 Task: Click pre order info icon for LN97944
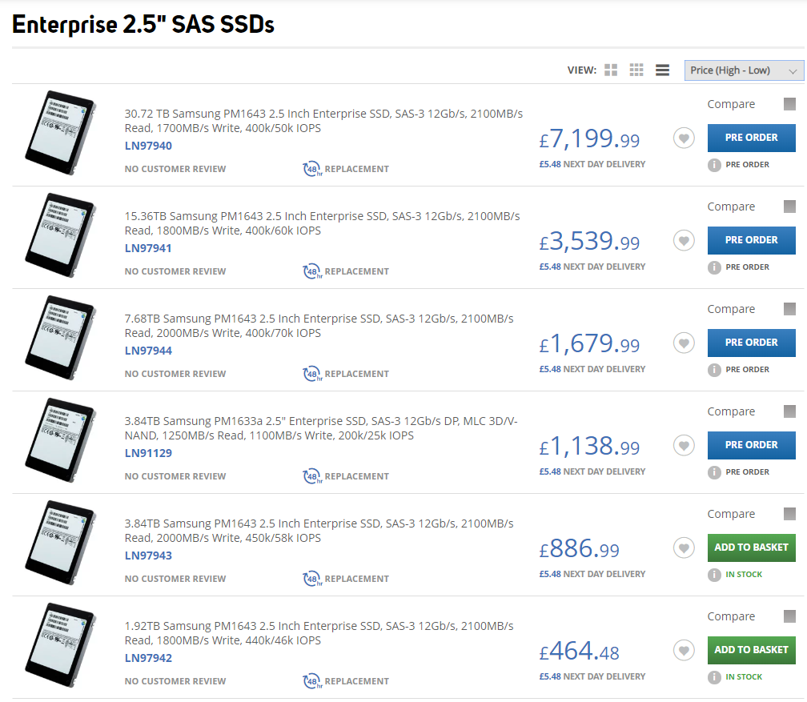[x=714, y=370]
